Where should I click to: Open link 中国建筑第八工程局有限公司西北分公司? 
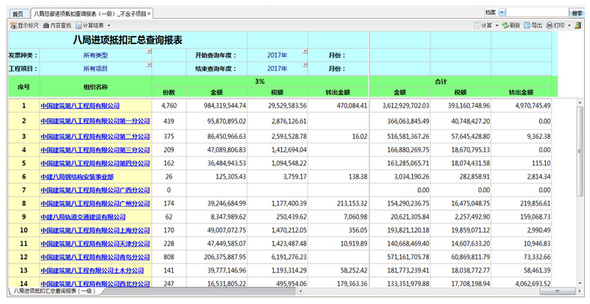click(x=95, y=284)
